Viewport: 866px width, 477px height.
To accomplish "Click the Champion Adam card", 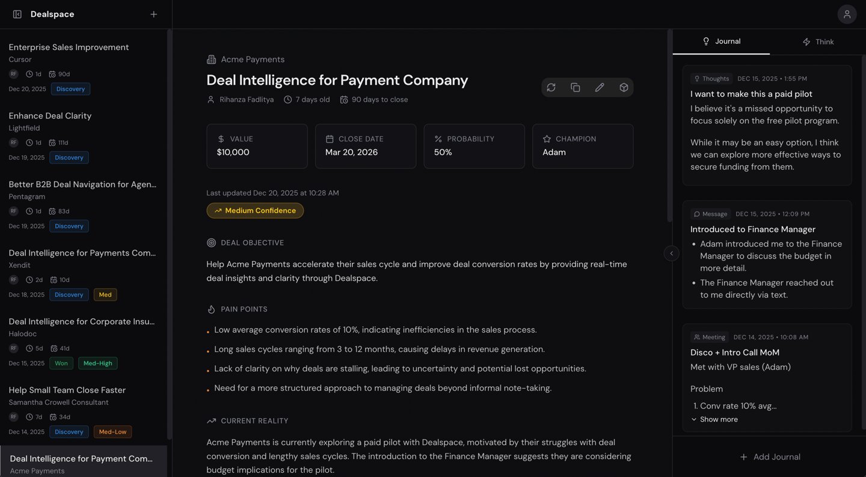I will click(582, 146).
